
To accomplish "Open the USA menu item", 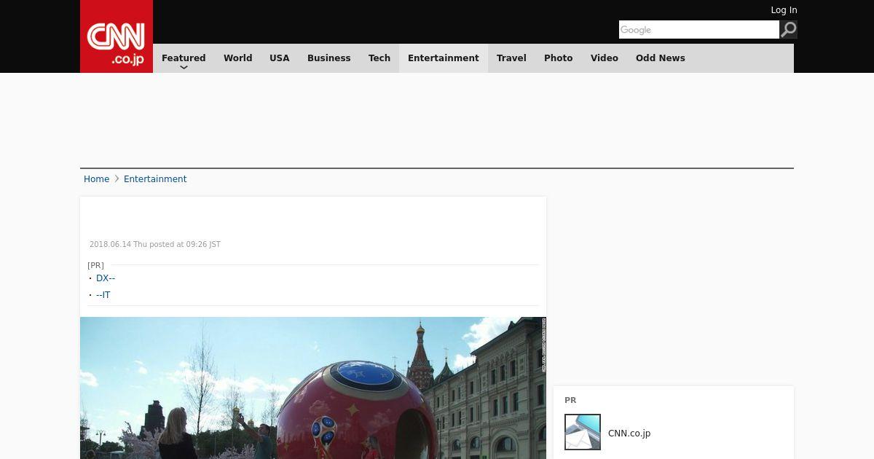I will point(280,58).
